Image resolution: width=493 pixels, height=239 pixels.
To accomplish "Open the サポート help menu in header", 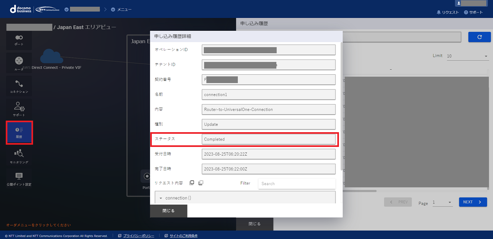I will (x=473, y=12).
